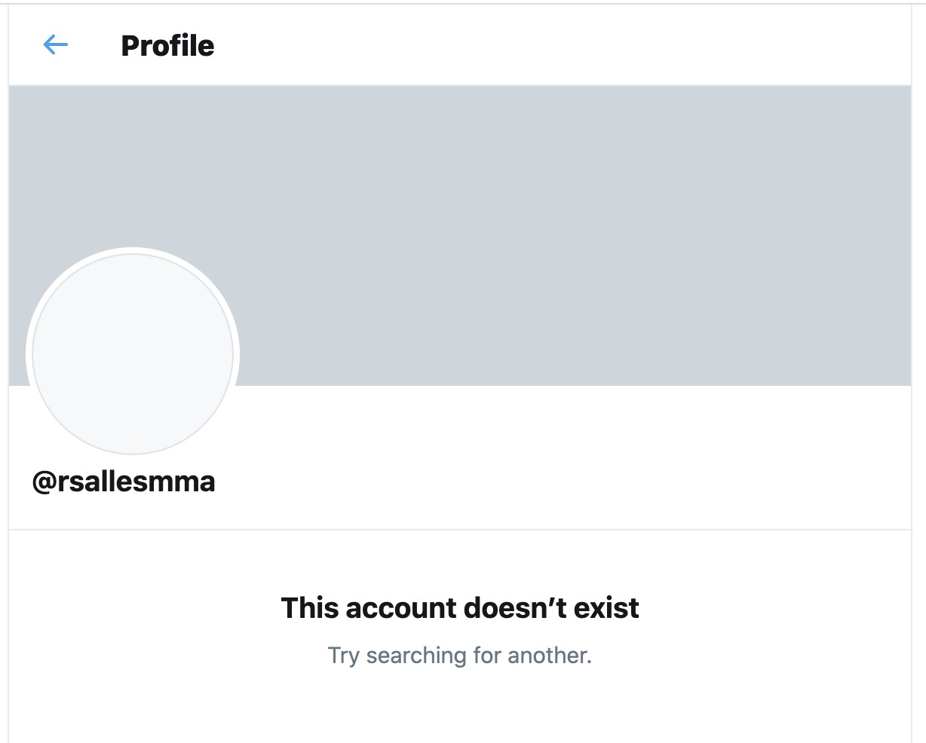Click the divider line below the handle
The width and height of the screenshot is (926, 743).
(460, 529)
